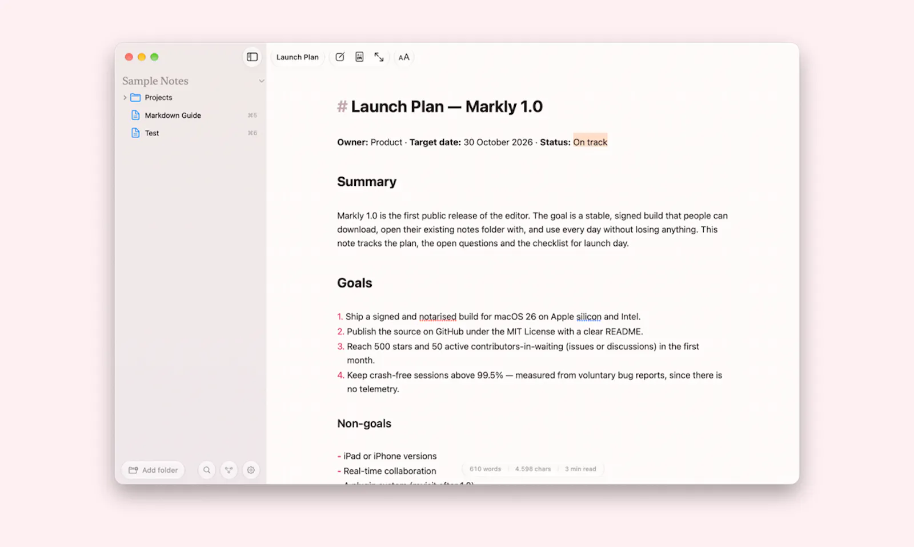The height and width of the screenshot is (547, 914).
Task: Click the 4.598 chars counter
Action: tap(533, 469)
